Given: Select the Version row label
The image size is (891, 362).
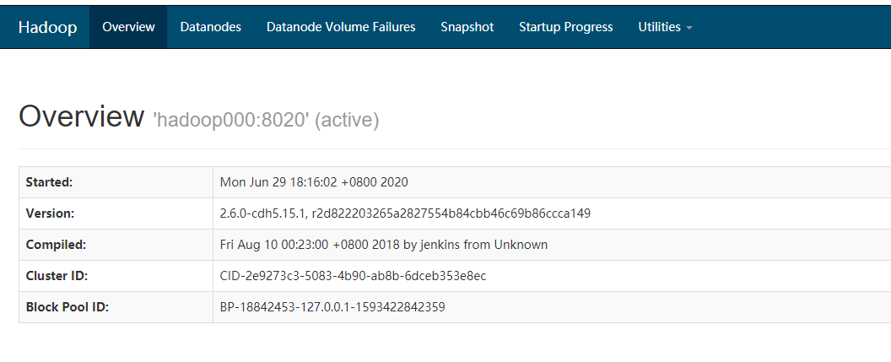Looking at the screenshot, I should pyautogui.click(x=51, y=213).
